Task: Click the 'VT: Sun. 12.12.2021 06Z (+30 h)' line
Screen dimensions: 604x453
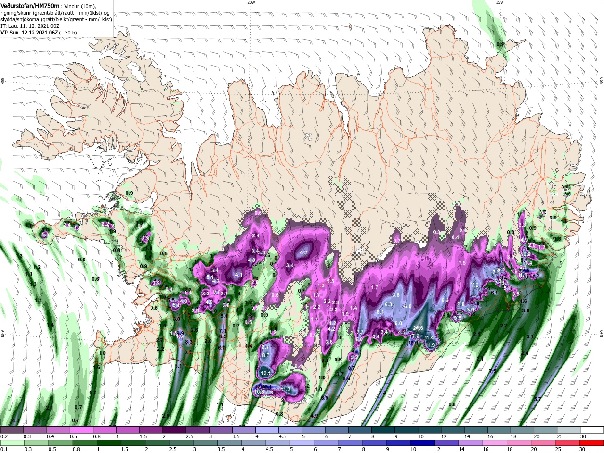Action: point(39,33)
